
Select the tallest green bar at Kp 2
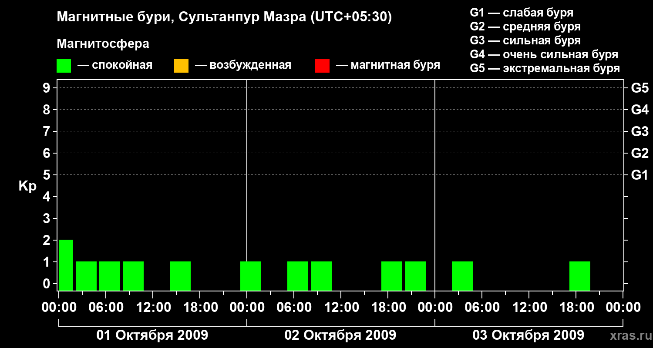point(66,264)
